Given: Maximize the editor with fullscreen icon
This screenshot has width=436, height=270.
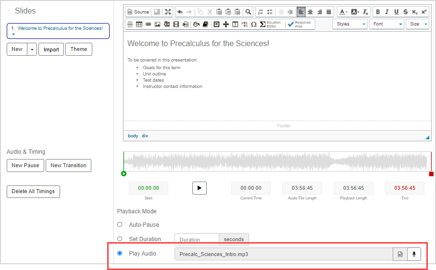Looking at the screenshot, I should (168, 12).
